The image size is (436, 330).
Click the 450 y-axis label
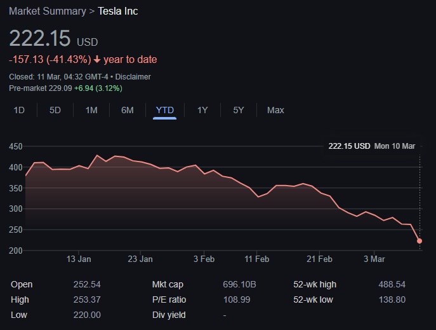(16, 146)
